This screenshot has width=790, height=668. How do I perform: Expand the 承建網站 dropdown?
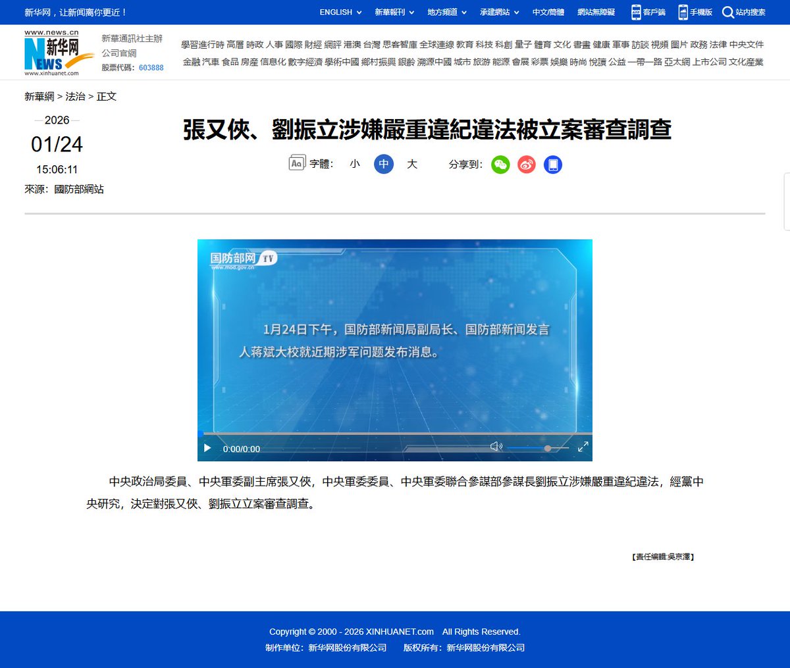click(x=494, y=12)
